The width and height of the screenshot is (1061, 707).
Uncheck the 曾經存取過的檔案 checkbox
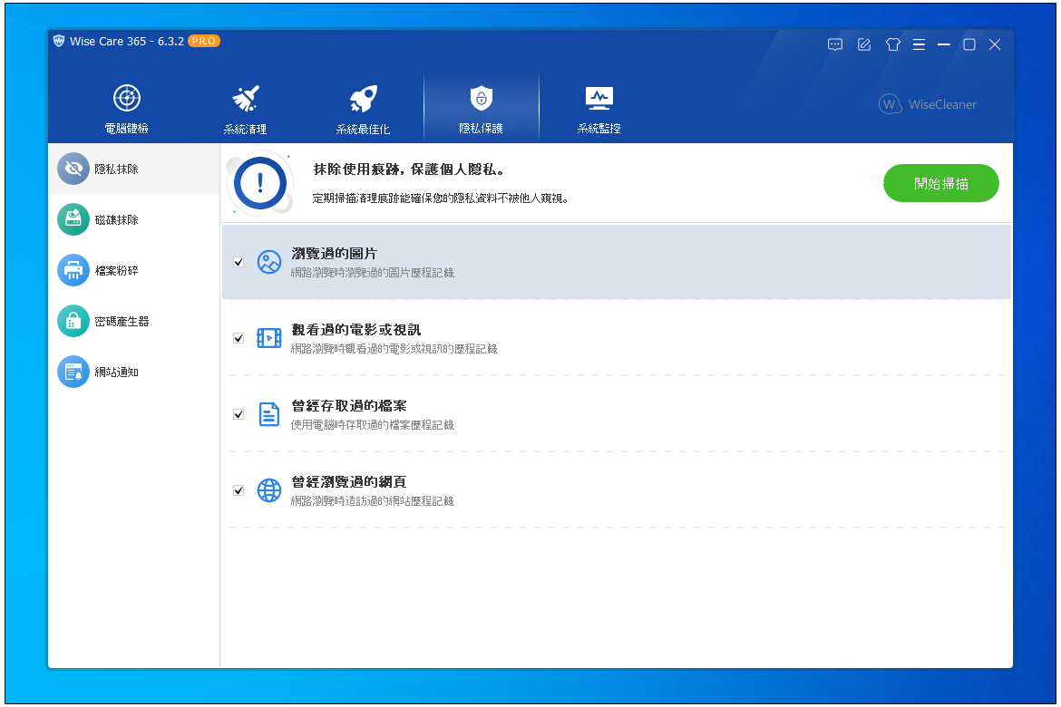pyautogui.click(x=238, y=414)
